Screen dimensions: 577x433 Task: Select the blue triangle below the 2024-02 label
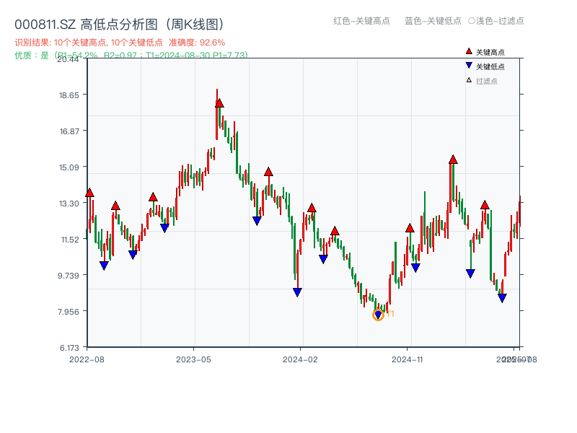click(296, 291)
